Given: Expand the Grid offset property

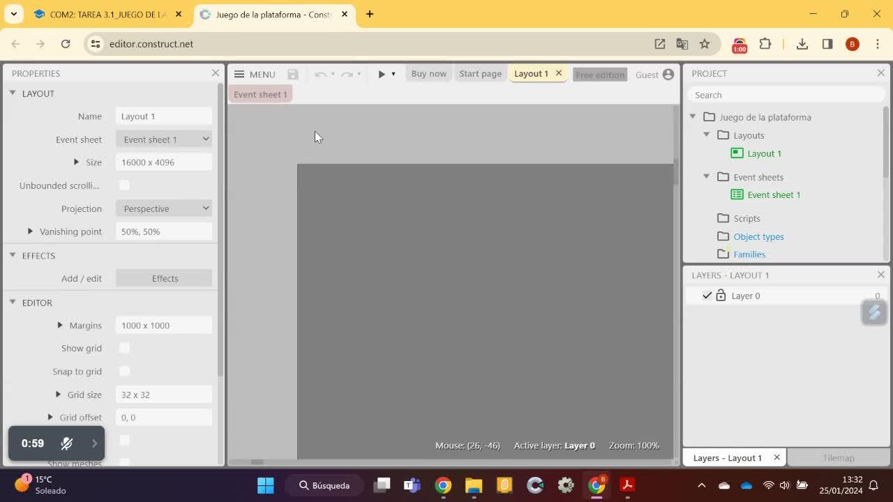Looking at the screenshot, I should [50, 417].
